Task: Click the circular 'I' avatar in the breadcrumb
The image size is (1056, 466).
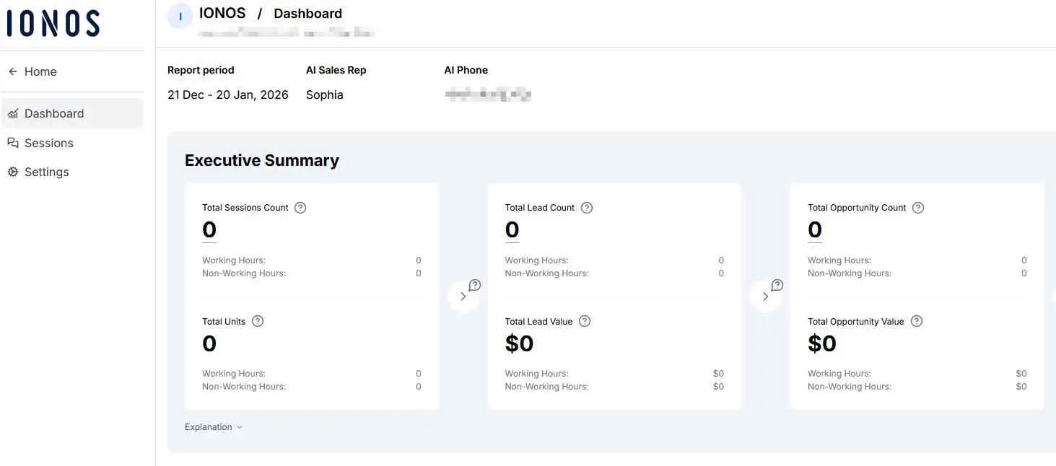Action: pos(180,15)
